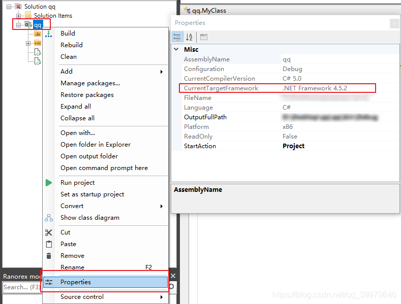401x304 pixels.
Task: Click the Debug configuration value
Action: click(292, 69)
